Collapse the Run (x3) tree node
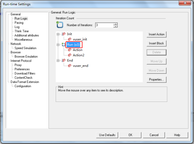 coord(58,45)
